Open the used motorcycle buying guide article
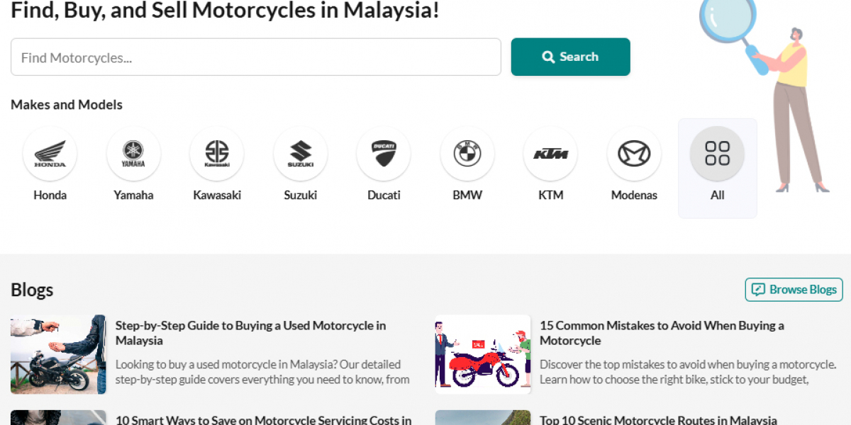The image size is (851, 425). point(250,333)
